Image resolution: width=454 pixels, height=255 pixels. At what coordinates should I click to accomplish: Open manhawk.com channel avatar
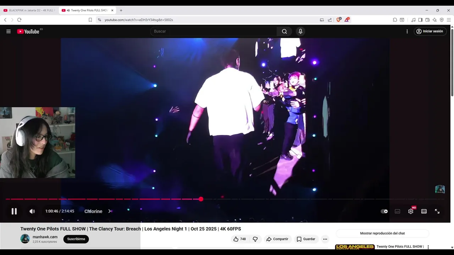click(x=25, y=239)
